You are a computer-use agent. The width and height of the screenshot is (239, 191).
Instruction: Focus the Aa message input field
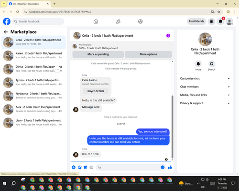click(128, 167)
